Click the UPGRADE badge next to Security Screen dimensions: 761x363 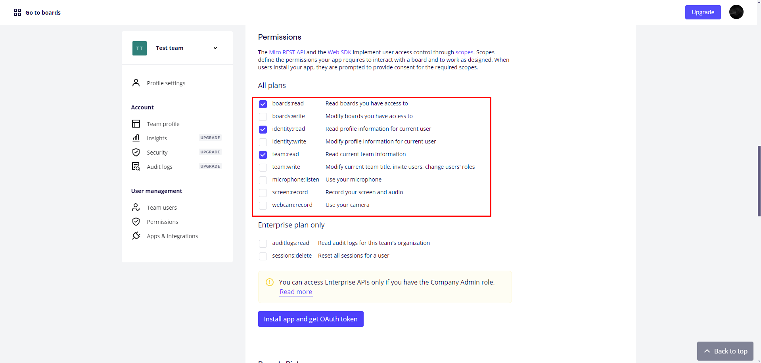[210, 152]
